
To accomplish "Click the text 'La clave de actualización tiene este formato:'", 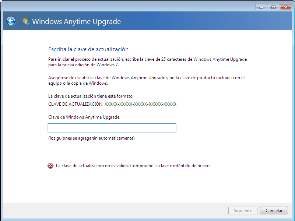I will [91, 96].
